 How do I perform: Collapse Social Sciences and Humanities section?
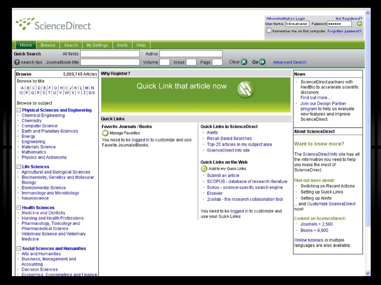tap(19, 249)
